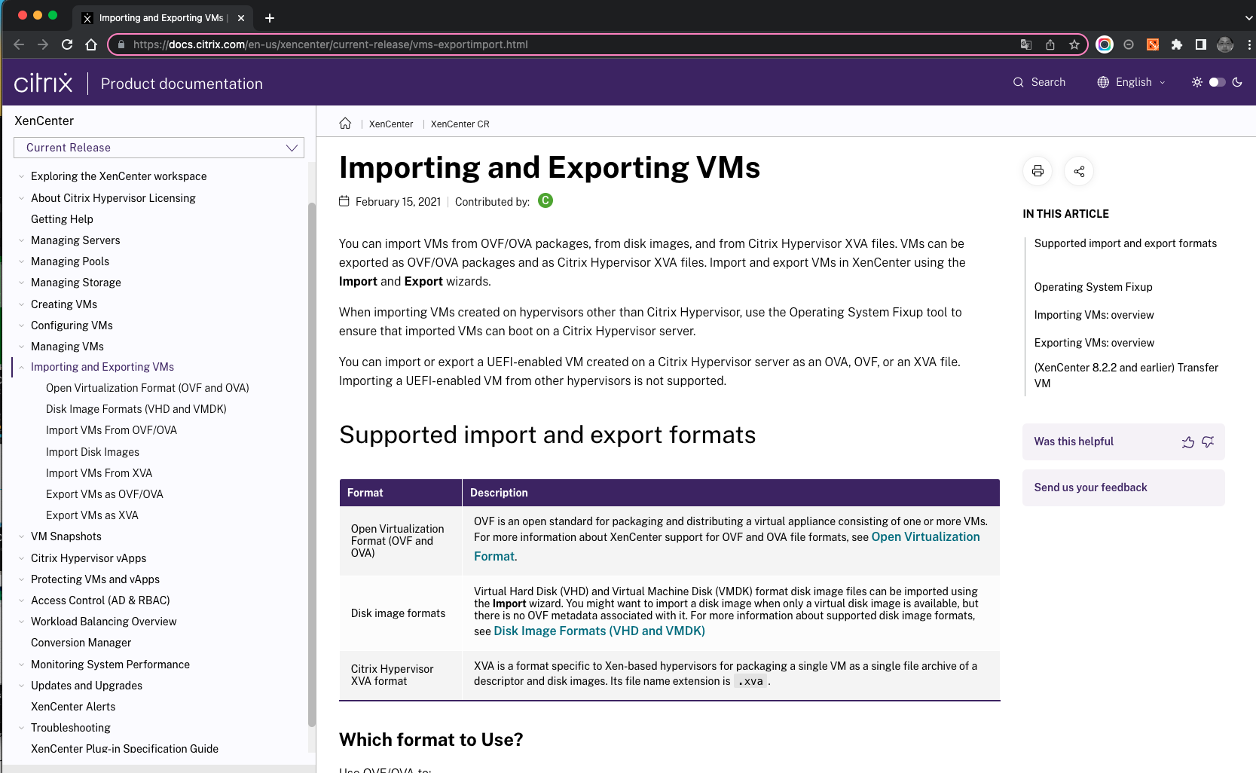Click the Citrix logo

[44, 83]
